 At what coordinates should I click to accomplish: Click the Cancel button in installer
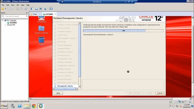click(x=160, y=93)
